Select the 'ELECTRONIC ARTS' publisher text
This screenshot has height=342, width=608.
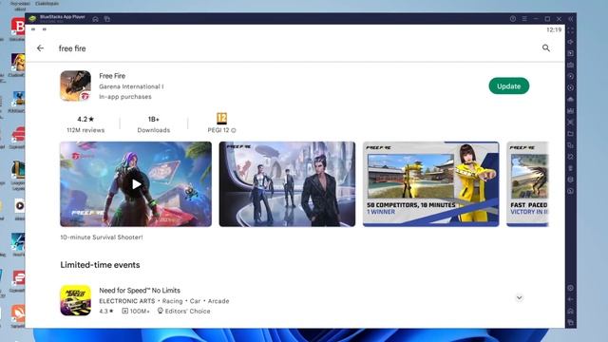pos(126,301)
